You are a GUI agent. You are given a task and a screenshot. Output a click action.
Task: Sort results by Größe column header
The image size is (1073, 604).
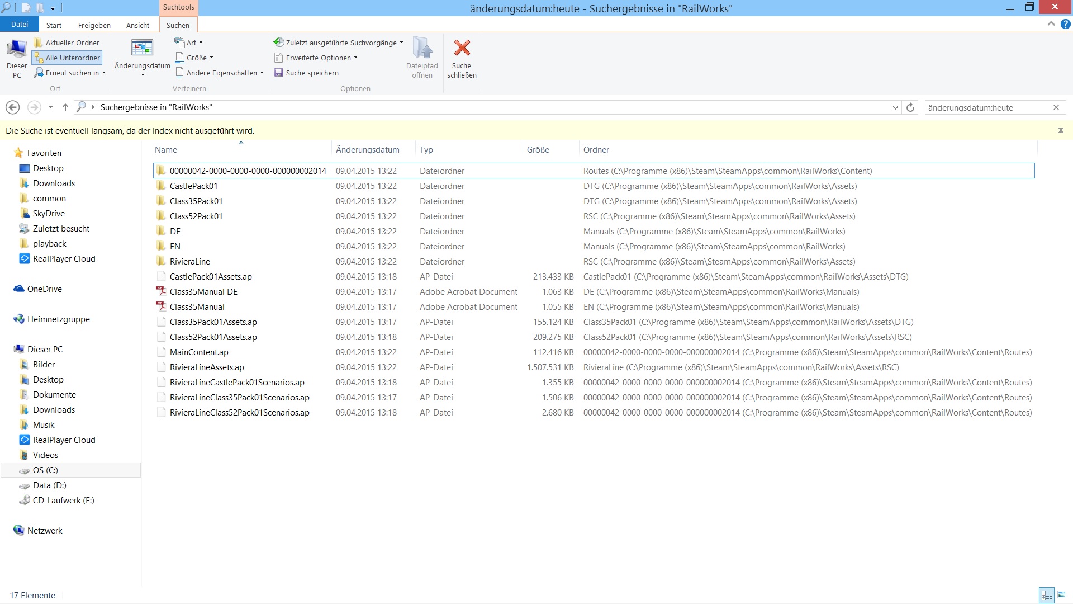coord(538,150)
